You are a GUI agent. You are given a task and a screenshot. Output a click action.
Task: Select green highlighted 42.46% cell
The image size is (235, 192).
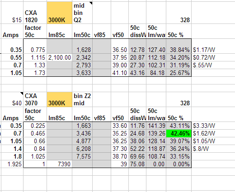[x=179, y=133]
